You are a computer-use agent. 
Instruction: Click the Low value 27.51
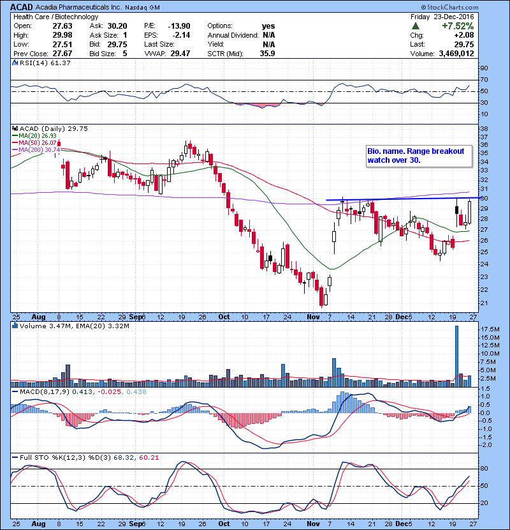point(62,44)
